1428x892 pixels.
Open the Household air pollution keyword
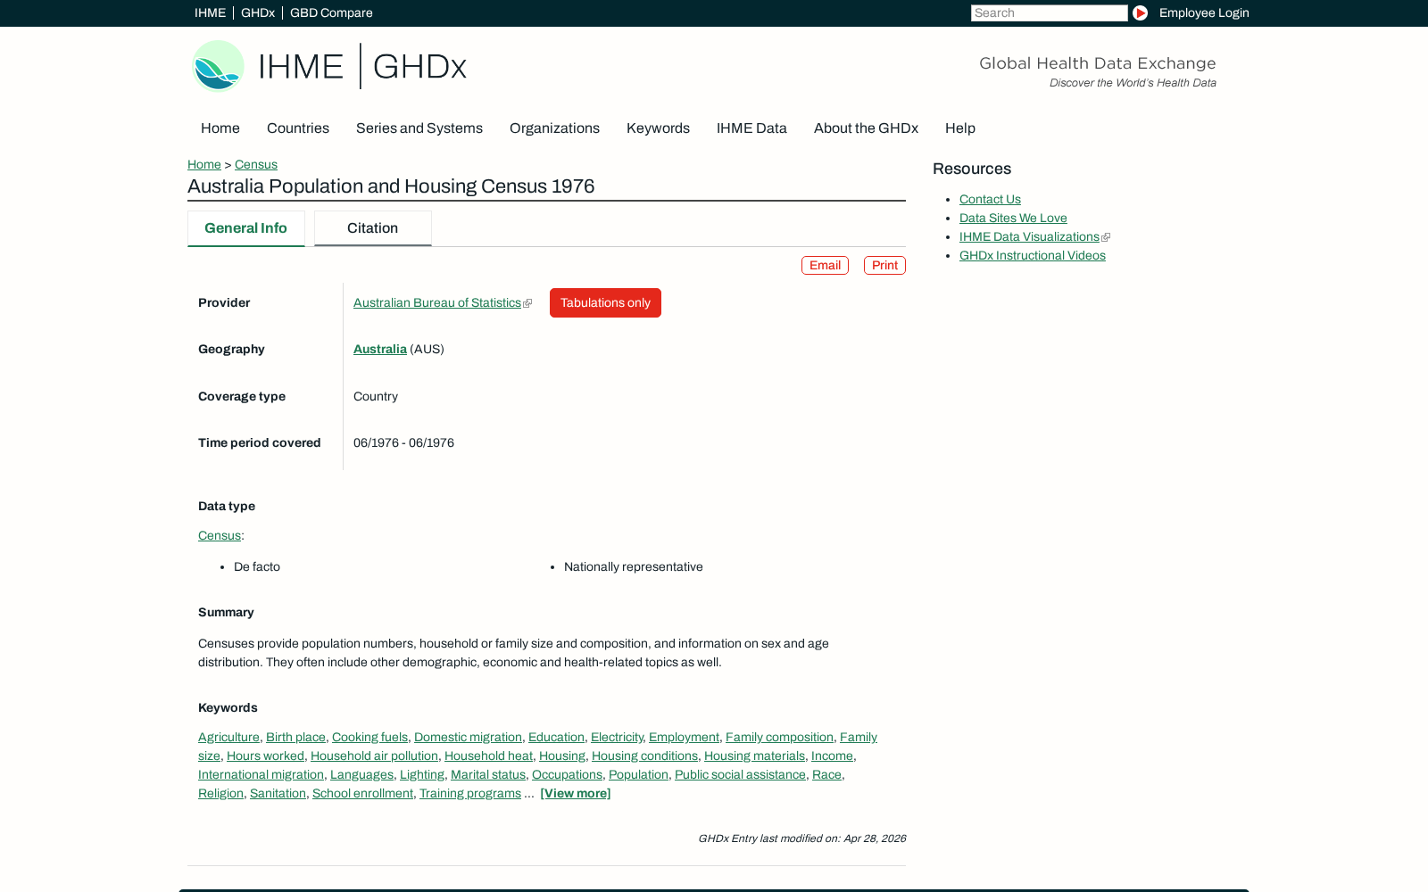(374, 756)
